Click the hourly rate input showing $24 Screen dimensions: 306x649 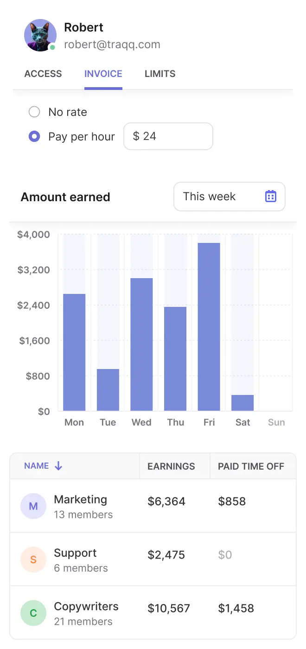168,136
